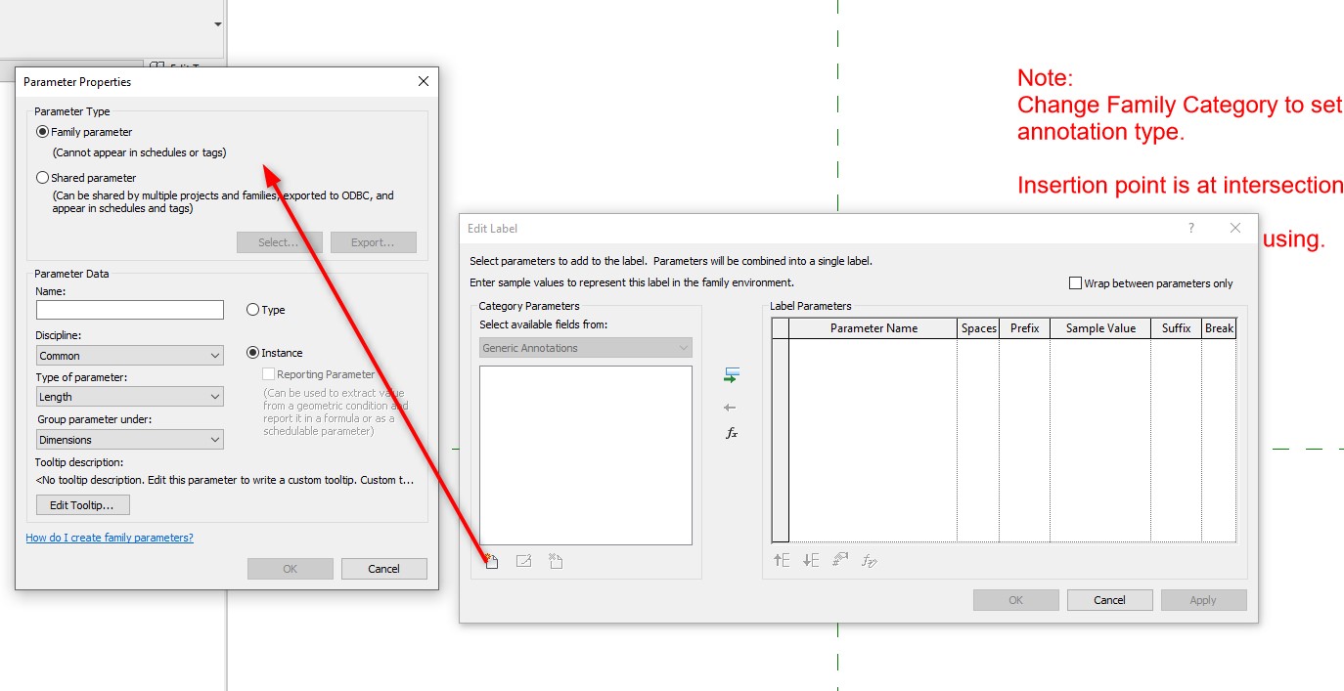Click the Add Parameter icon under Category Parameters

(491, 561)
